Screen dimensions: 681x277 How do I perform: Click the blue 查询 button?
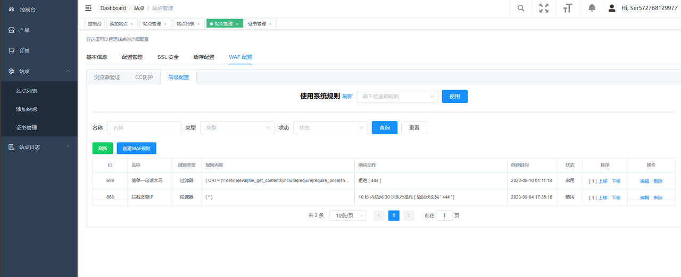[x=384, y=128]
